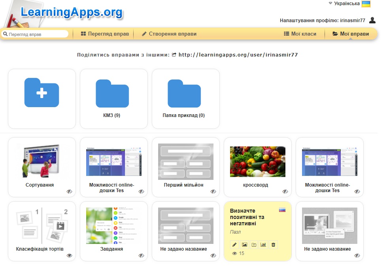This screenshot has height=270, width=387.
Task: Go to the Мої класи tab
Action: point(300,34)
